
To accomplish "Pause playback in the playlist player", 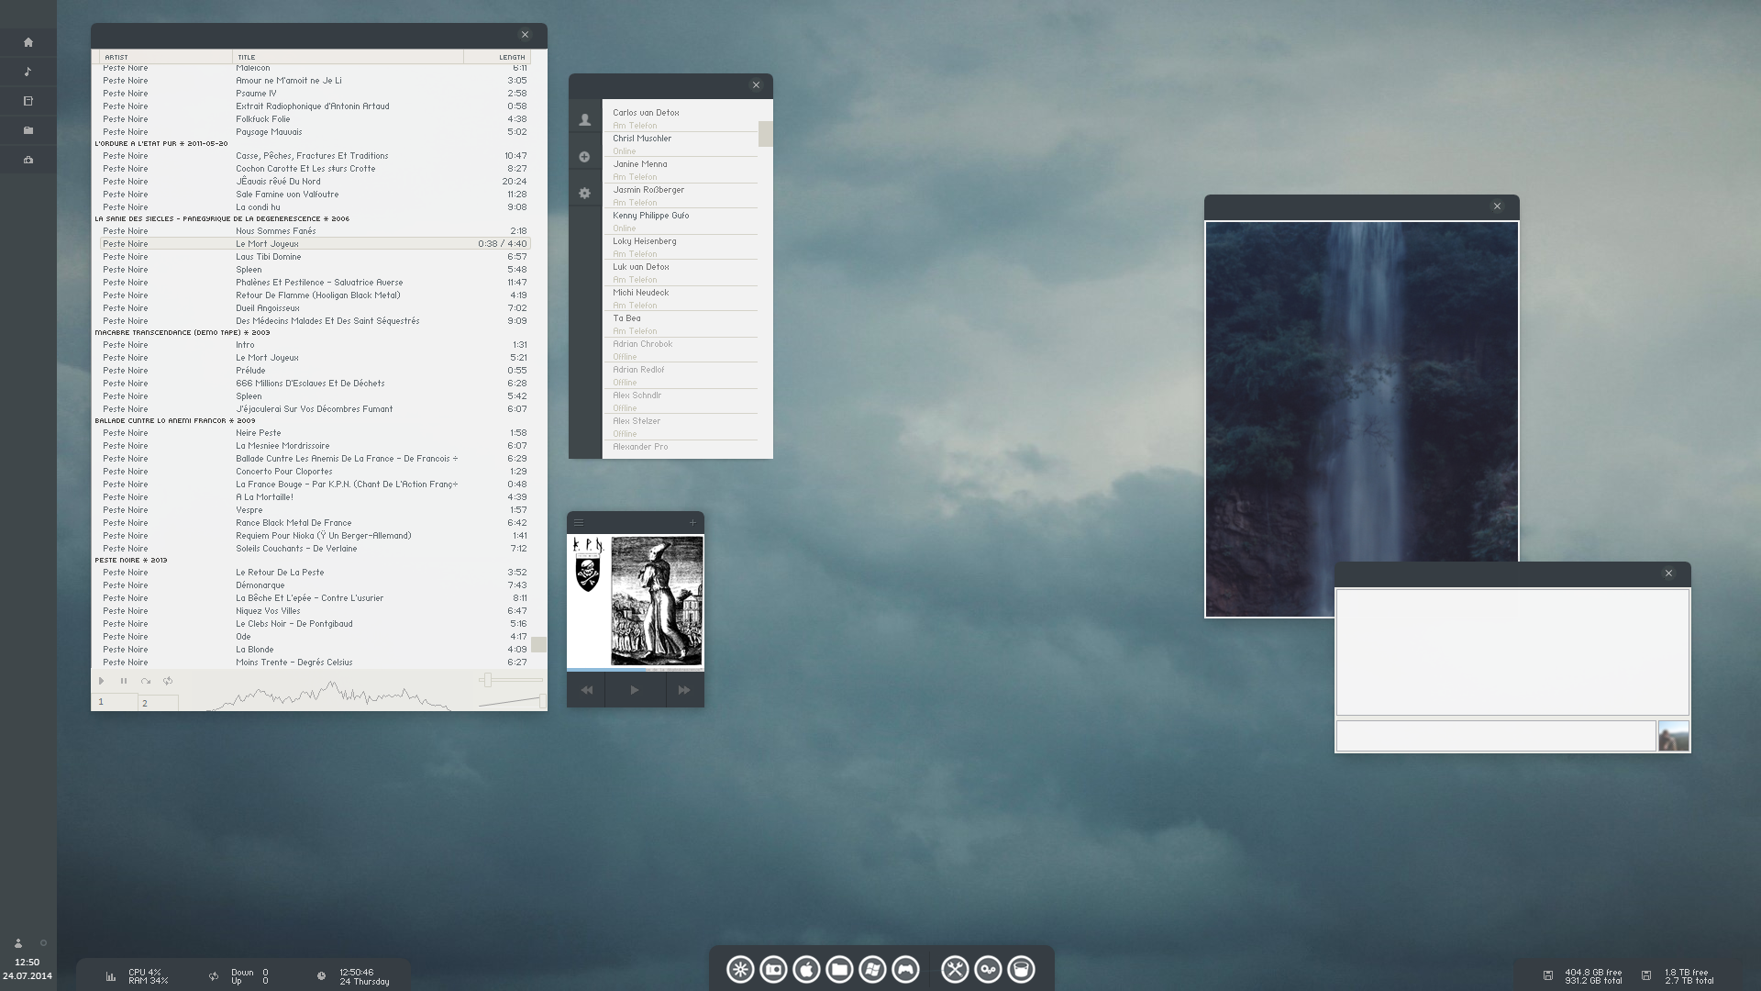I will (124, 681).
